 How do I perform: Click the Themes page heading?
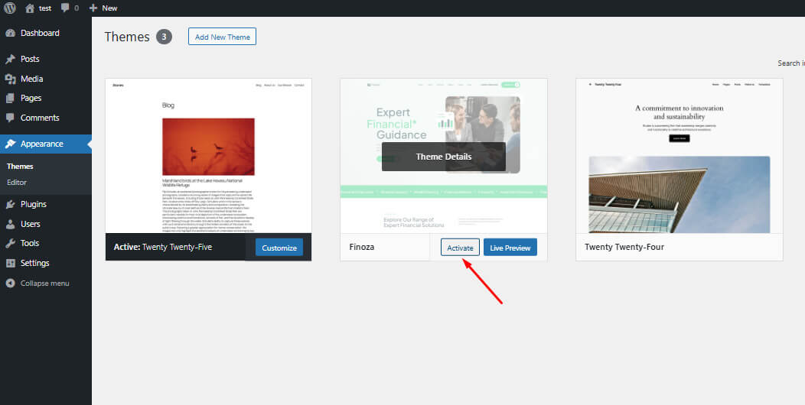tap(127, 37)
